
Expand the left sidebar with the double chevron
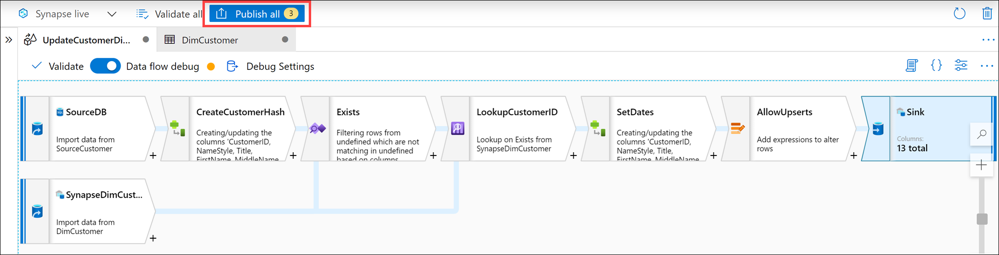click(9, 40)
